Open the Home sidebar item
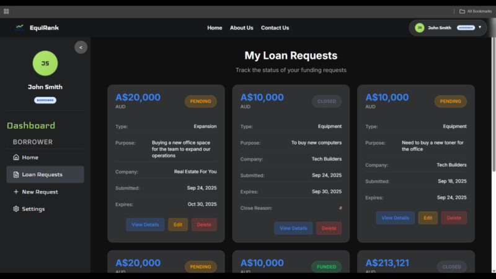Screen dimensions: 496x279 click(x=30, y=157)
